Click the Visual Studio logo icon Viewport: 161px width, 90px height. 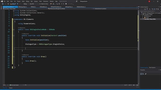click(x=2, y=1)
